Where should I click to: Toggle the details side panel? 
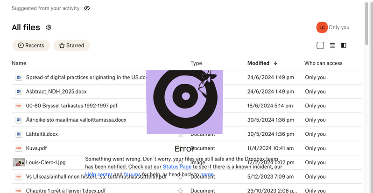(344, 46)
